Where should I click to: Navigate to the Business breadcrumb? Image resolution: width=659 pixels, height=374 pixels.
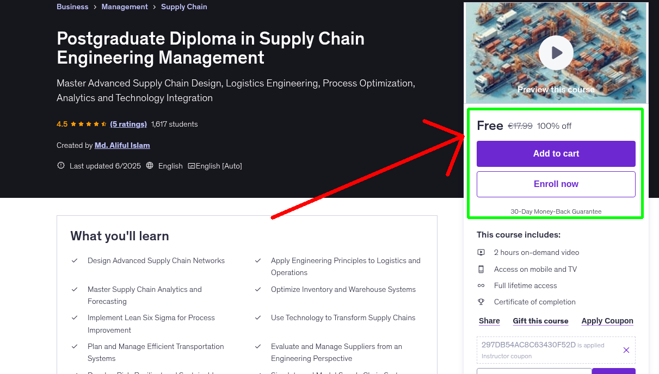pos(72,7)
